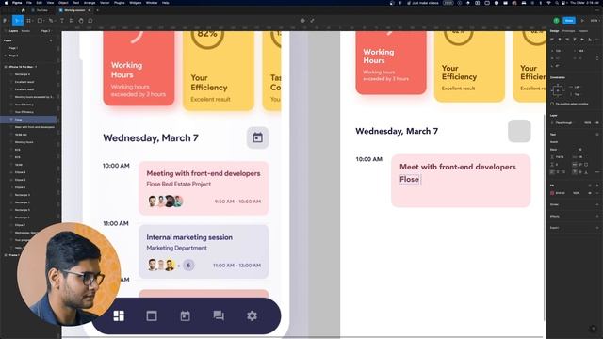The height and width of the screenshot is (339, 603).
Task: Add an effect with the Effects plus button
Action: [597, 216]
